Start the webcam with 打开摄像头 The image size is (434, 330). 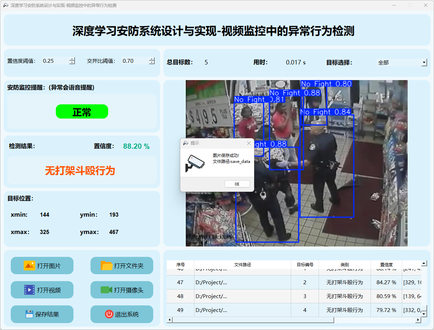[x=122, y=290]
